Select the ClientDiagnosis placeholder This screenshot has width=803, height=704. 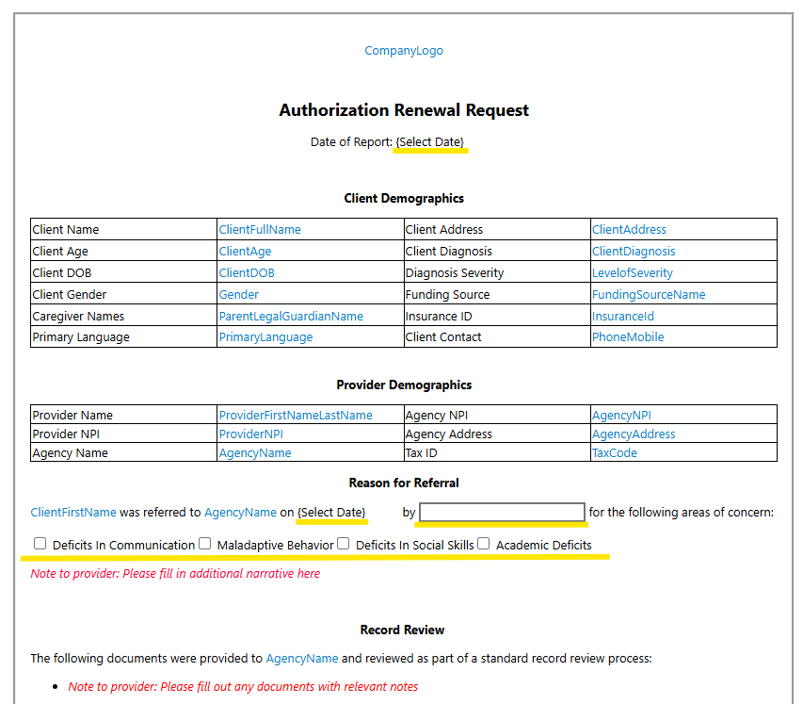click(634, 252)
